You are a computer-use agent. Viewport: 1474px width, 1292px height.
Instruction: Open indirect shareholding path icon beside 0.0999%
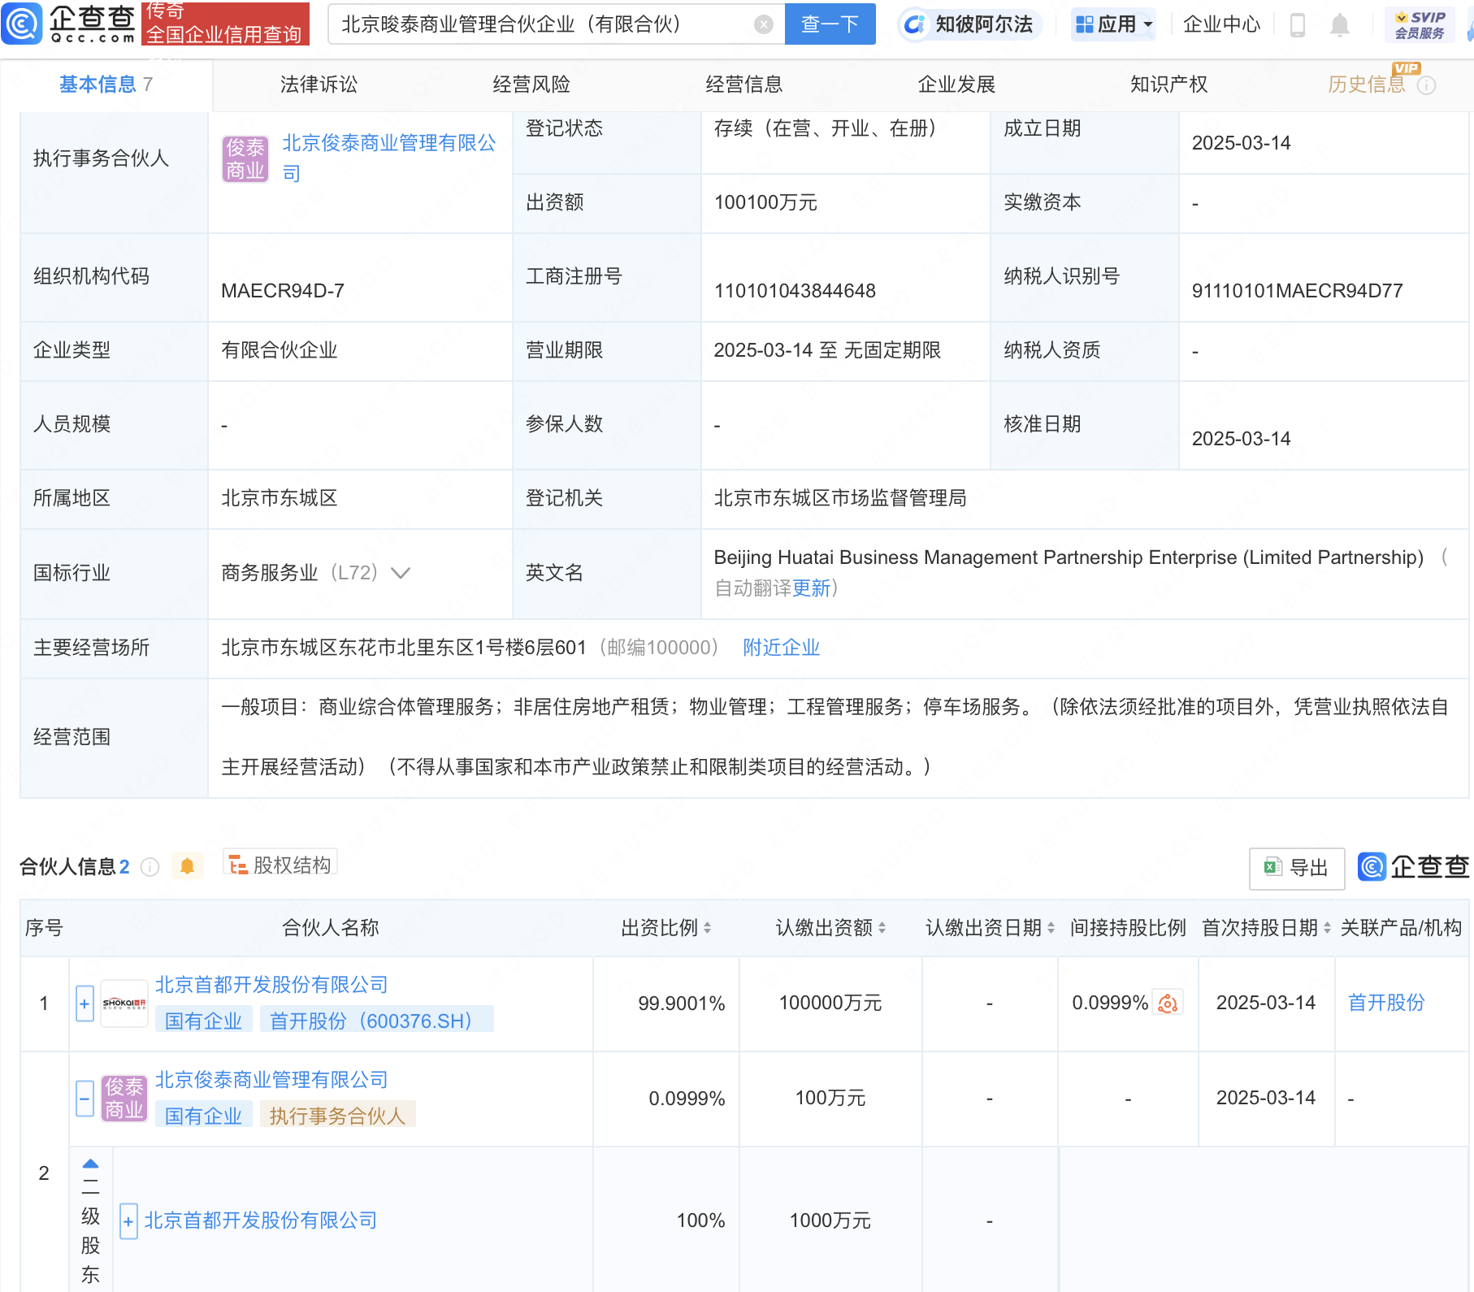pos(1168,1003)
